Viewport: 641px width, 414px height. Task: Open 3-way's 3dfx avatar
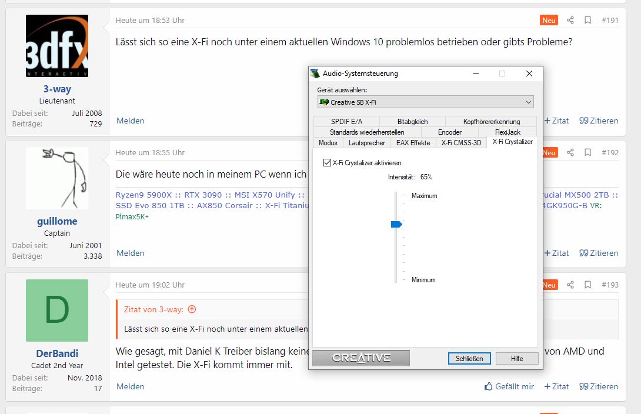(x=57, y=46)
